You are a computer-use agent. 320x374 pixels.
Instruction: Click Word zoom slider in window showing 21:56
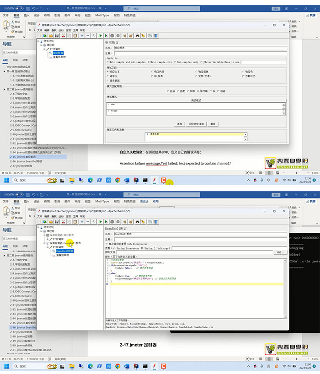tap(296, 173)
